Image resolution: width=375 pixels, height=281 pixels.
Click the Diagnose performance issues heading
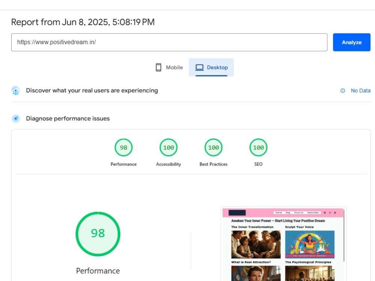pyautogui.click(x=67, y=118)
